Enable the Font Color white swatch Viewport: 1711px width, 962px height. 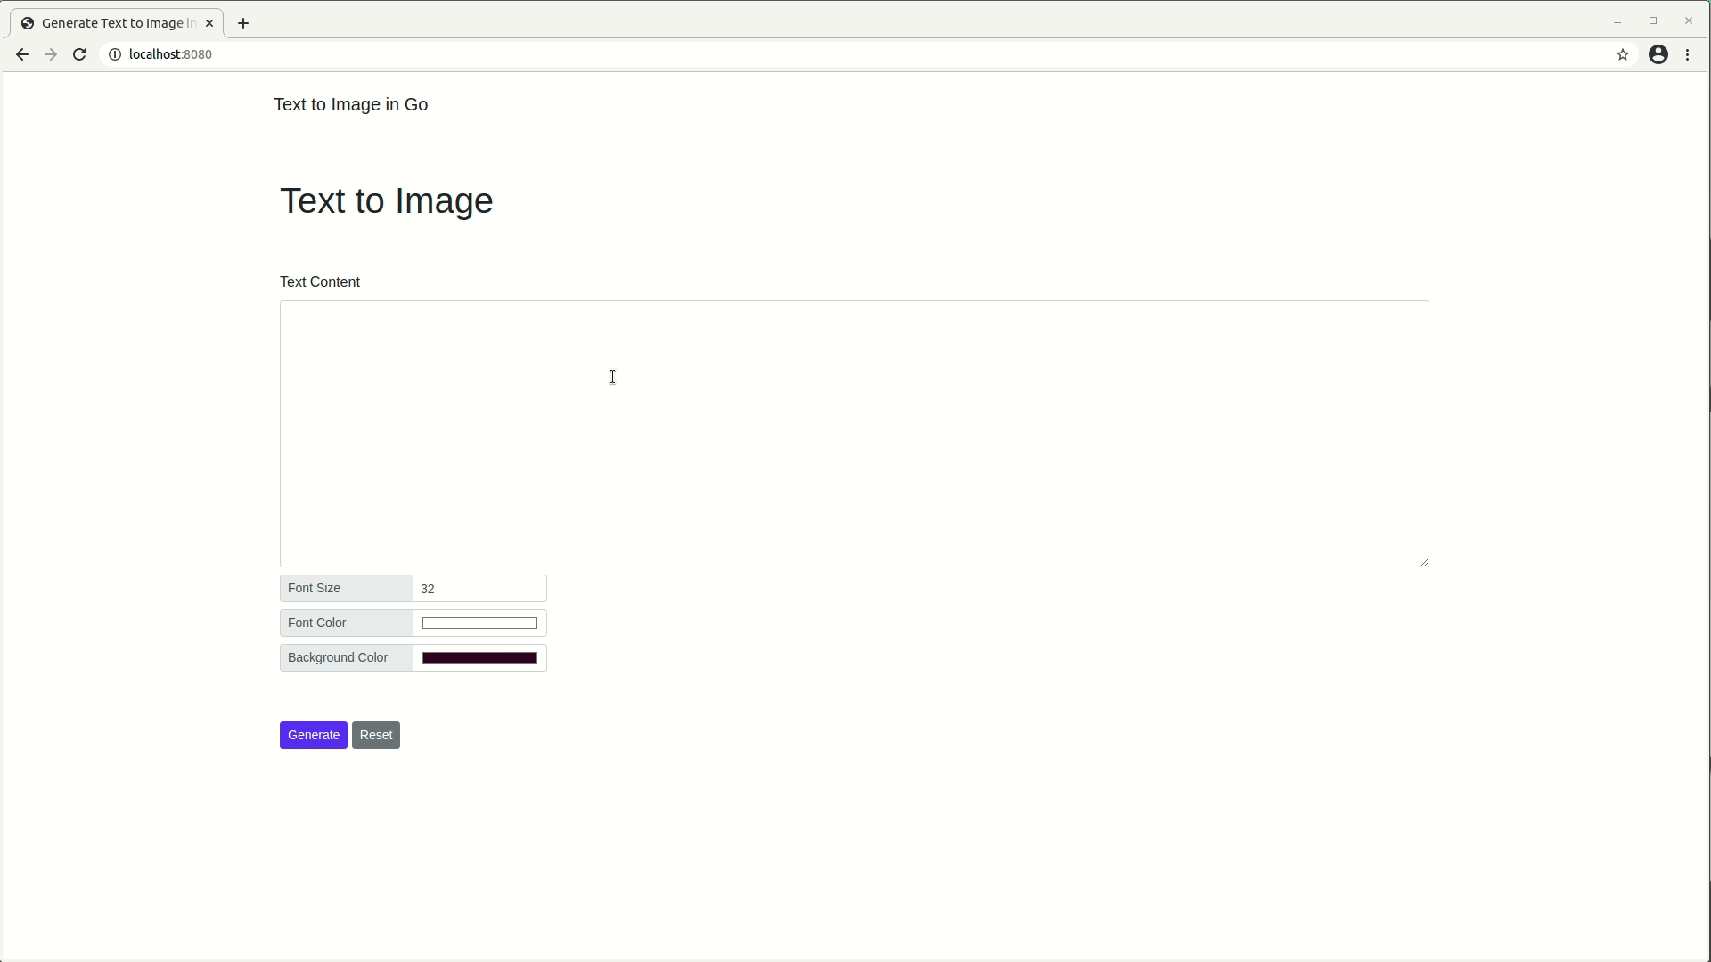480,623
